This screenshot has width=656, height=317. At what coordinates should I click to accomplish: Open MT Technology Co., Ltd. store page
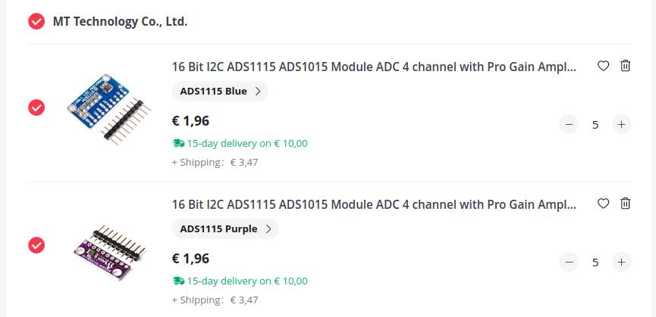click(120, 21)
